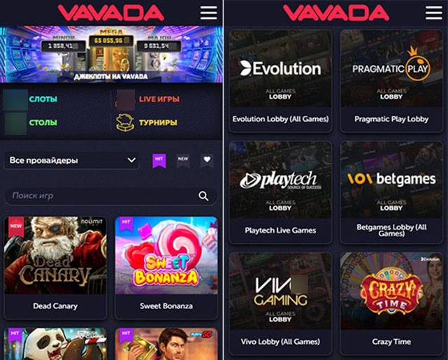448x360 pixels.
Task: Launch the Sweet Bonanza game
Action: tap(166, 268)
